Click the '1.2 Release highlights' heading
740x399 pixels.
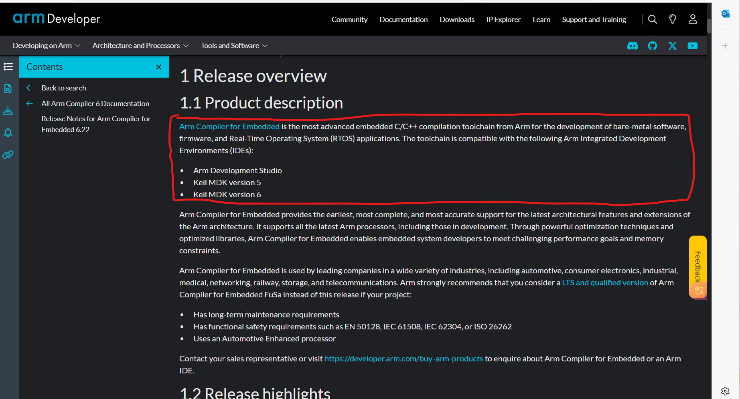(255, 393)
